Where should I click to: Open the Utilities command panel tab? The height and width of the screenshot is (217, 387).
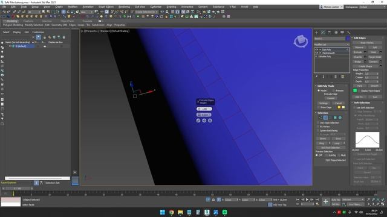[x=348, y=33]
